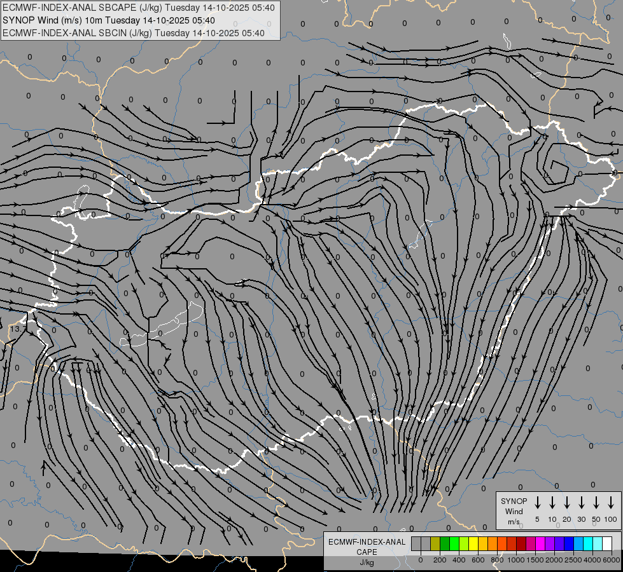
Task: Click the 50 m/s wind legend arrow
Action: coord(596,503)
